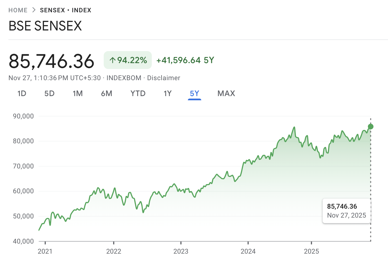Image resolution: width=388 pixels, height=262 pixels.
Task: Click the 94.22% percentage change badge
Action: (x=127, y=60)
